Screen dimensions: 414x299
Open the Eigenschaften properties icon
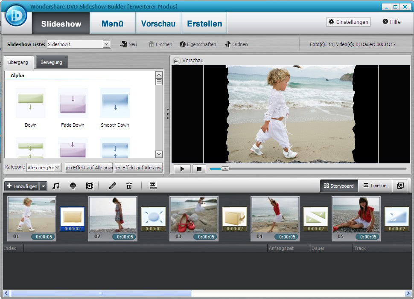click(x=198, y=44)
